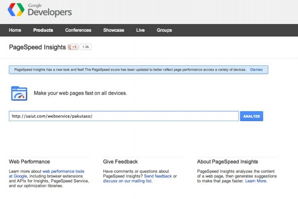Image resolution: width=298 pixels, height=199 pixels.
Task: Click the PageSpeed speedometer icon
Action: [19, 93]
